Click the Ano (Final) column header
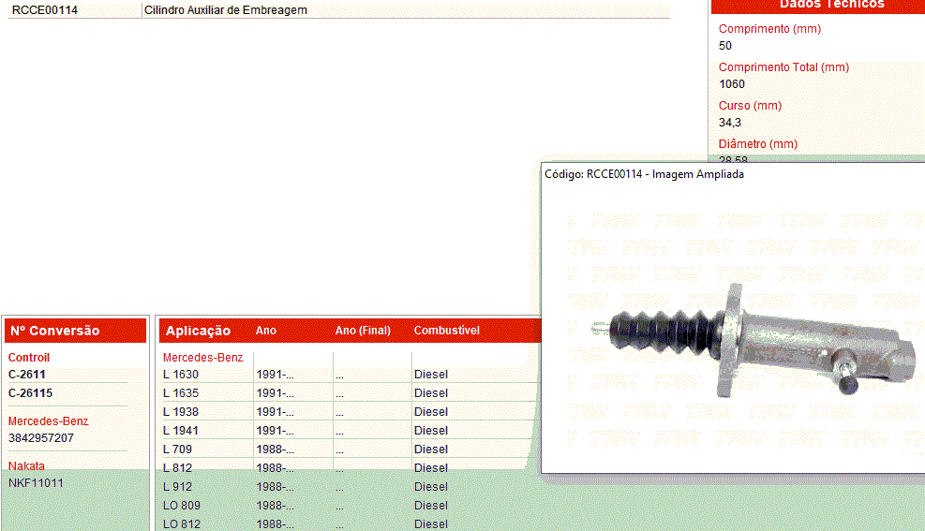This screenshot has width=925, height=531. (363, 331)
